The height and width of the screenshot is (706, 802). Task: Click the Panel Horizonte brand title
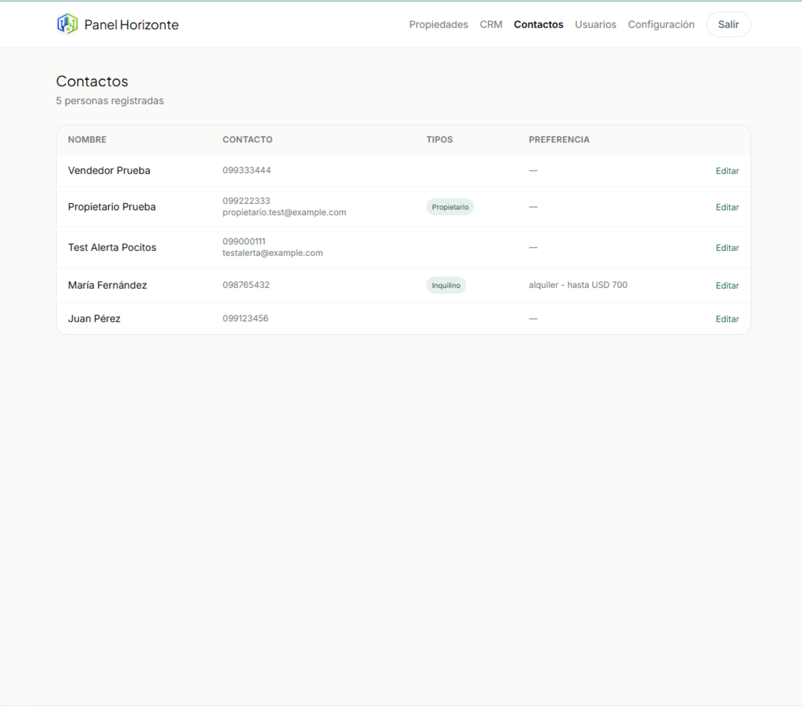click(131, 25)
